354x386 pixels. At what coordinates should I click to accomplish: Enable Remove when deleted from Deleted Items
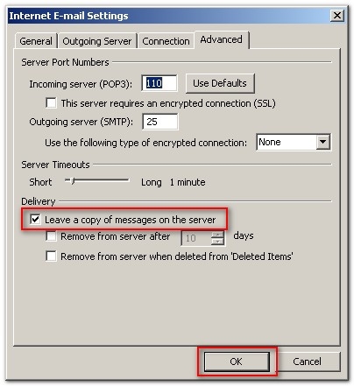click(51, 256)
